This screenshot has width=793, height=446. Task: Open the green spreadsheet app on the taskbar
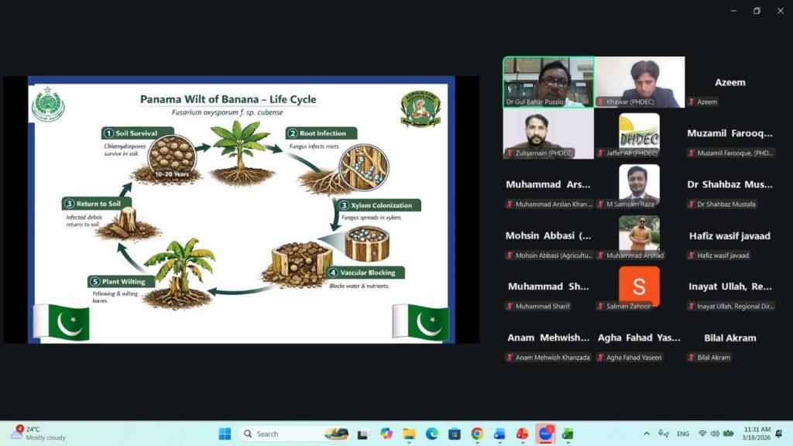pos(568,434)
